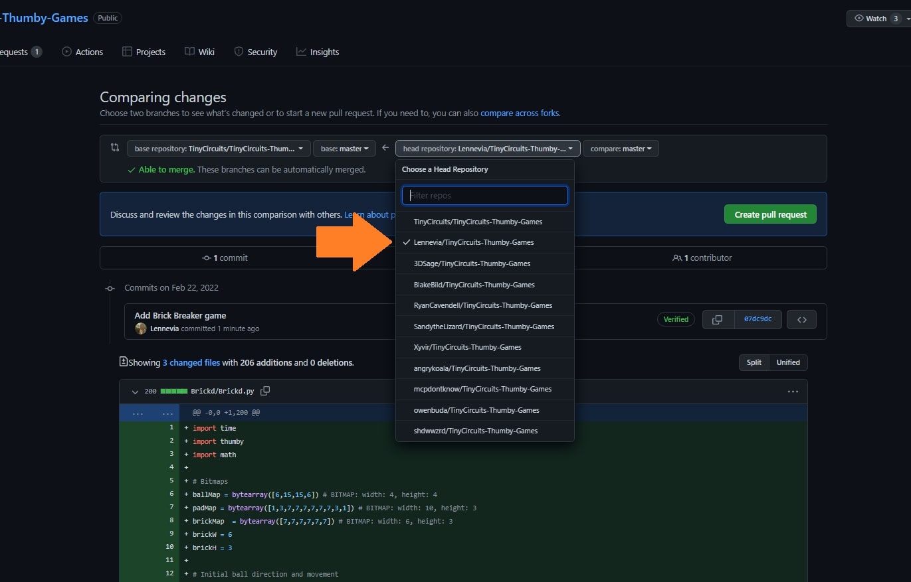Click Lennevia's avatar in the commit row
The image size is (911, 582).
coord(141,328)
